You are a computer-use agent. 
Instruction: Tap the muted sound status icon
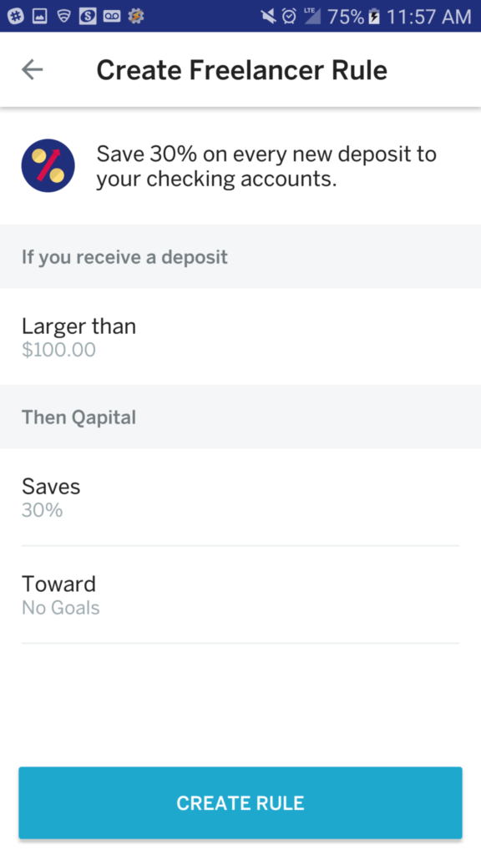[x=269, y=17]
